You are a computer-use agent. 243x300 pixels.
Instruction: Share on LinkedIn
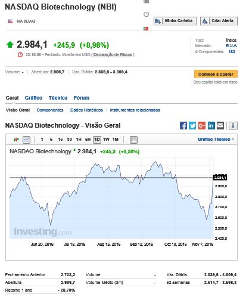(x=211, y=126)
